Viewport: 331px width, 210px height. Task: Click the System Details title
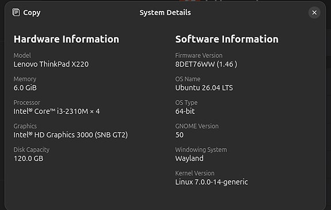(165, 13)
